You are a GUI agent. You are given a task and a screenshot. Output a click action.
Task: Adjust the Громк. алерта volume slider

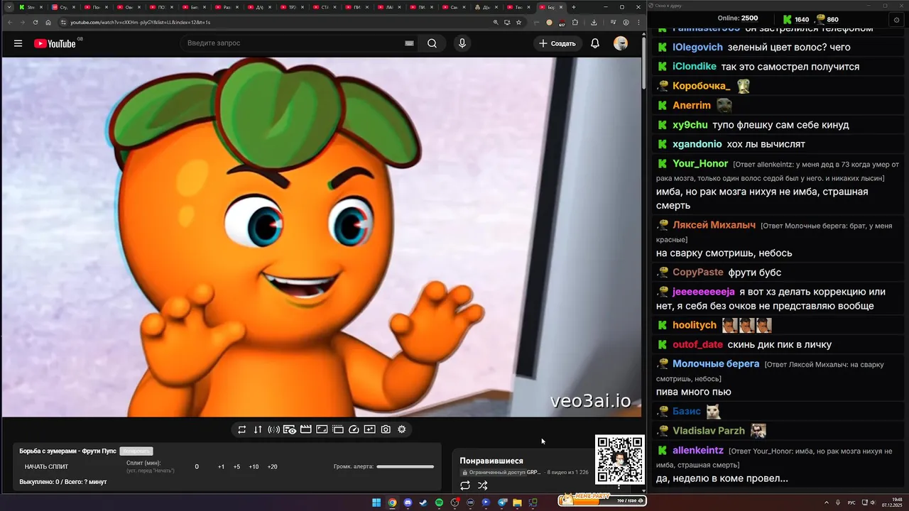[x=405, y=467]
